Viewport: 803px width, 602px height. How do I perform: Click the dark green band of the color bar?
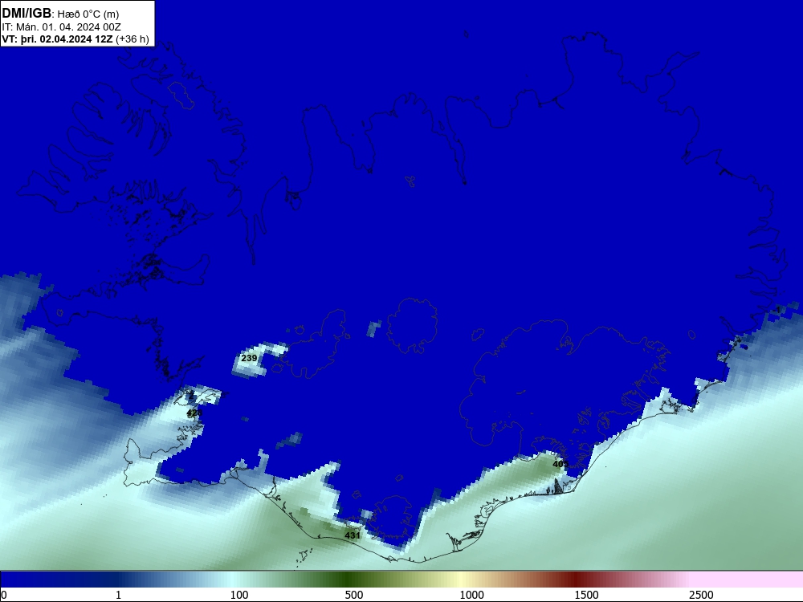pyautogui.click(x=349, y=580)
